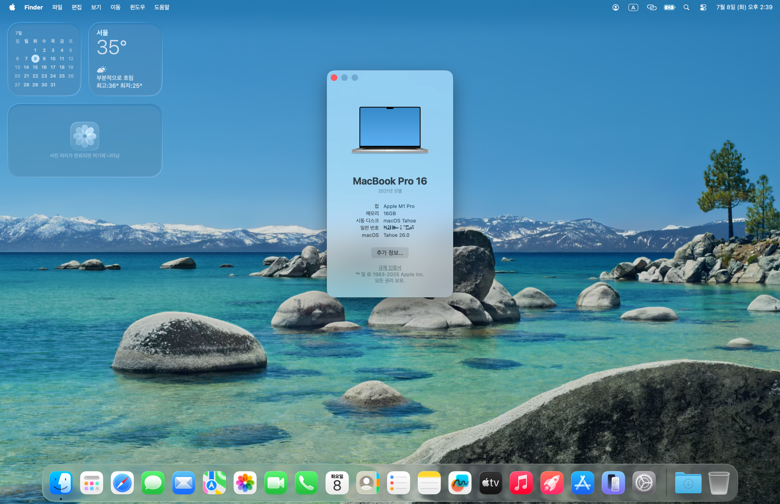
Task: Click the 추가 정보... button
Action: pyautogui.click(x=389, y=253)
